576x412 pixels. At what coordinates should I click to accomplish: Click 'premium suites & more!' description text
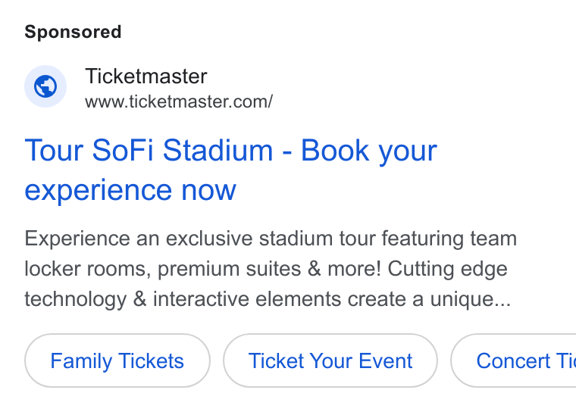pyautogui.click(x=269, y=269)
